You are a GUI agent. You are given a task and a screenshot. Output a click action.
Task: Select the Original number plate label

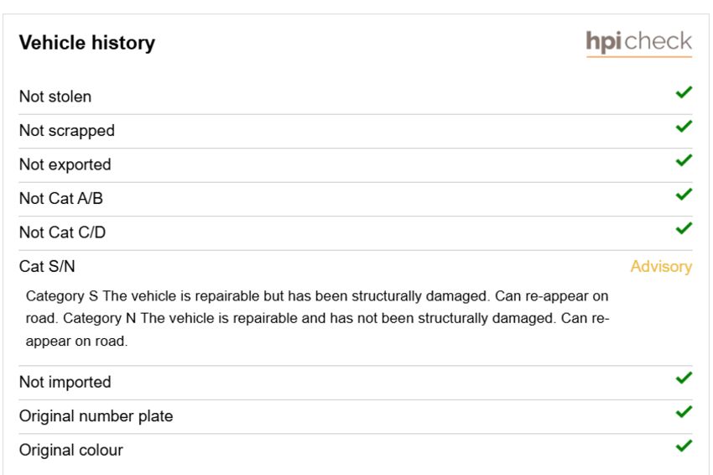96,416
